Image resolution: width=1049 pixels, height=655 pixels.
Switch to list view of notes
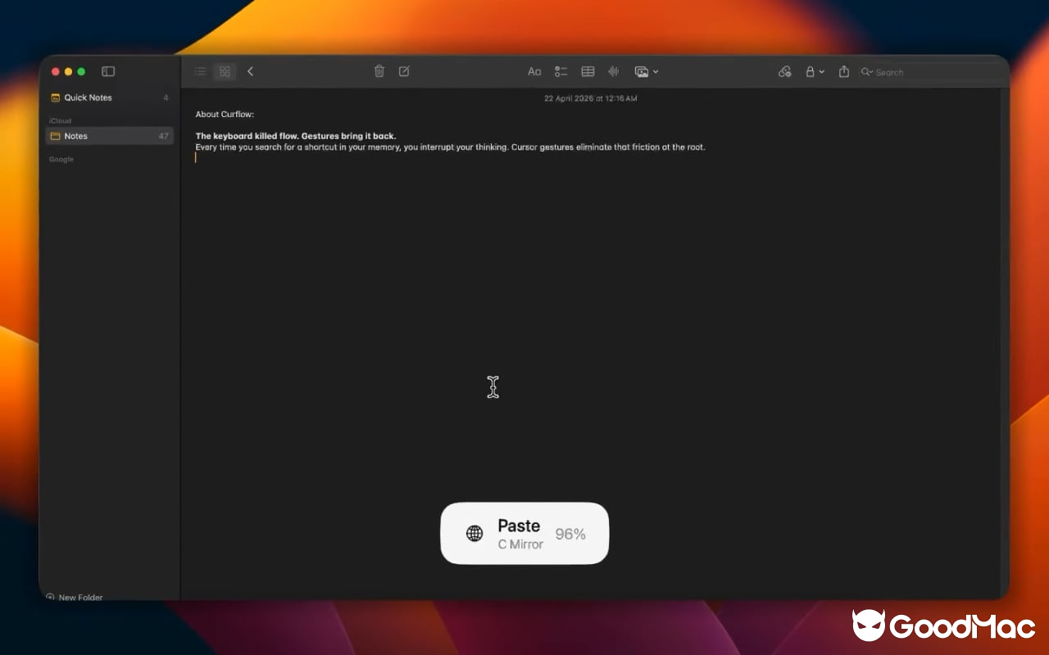click(199, 71)
